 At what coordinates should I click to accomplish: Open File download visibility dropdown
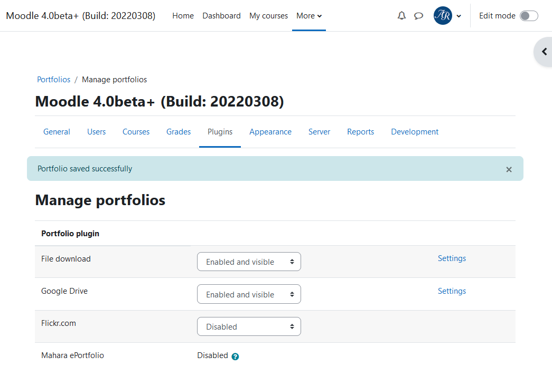[249, 262]
